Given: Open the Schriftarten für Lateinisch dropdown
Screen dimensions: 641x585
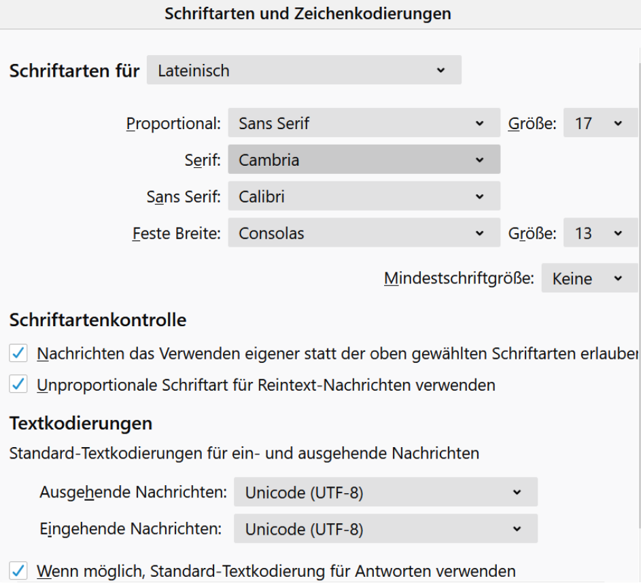Looking at the screenshot, I should coord(303,71).
